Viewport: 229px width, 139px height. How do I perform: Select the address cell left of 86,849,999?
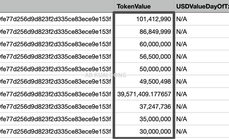tap(56, 32)
